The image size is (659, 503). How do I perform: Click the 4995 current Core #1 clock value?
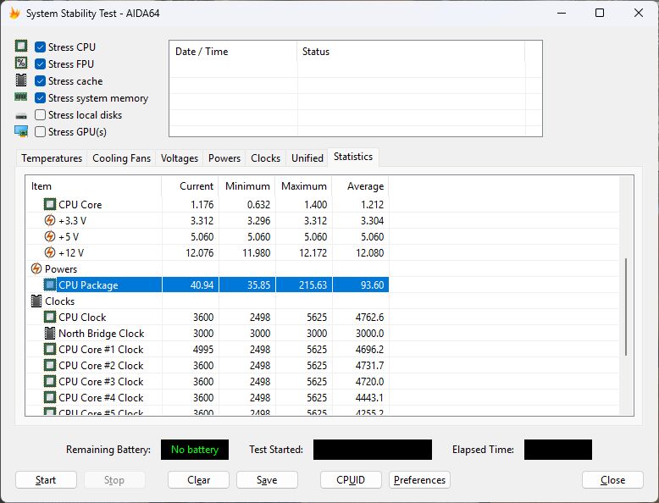point(203,349)
